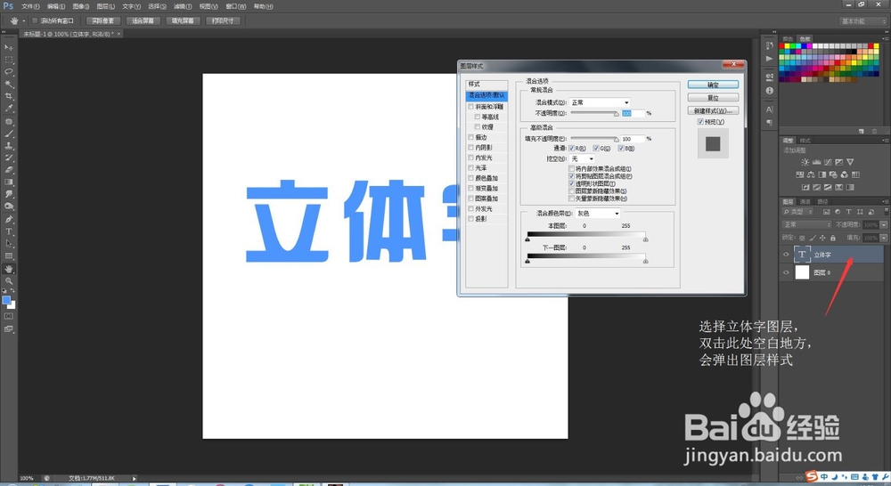Toggle 滚动所有窗口 checkbox

[35, 21]
